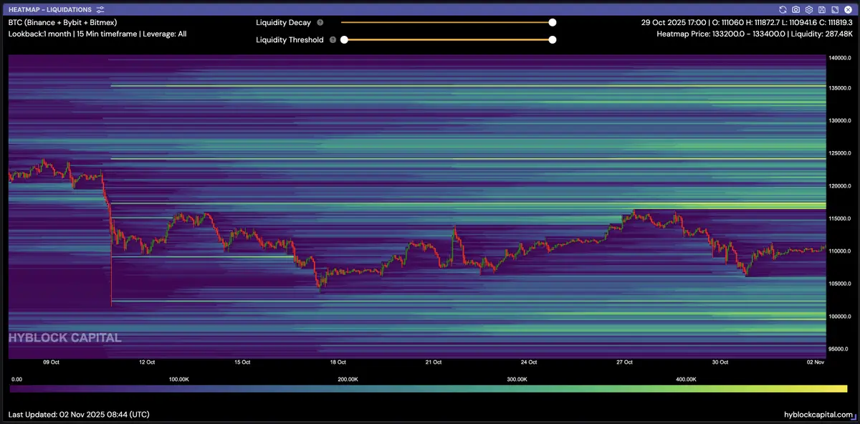Image resolution: width=860 pixels, height=424 pixels.
Task: Click the Liquidity Decay label
Action: click(283, 23)
